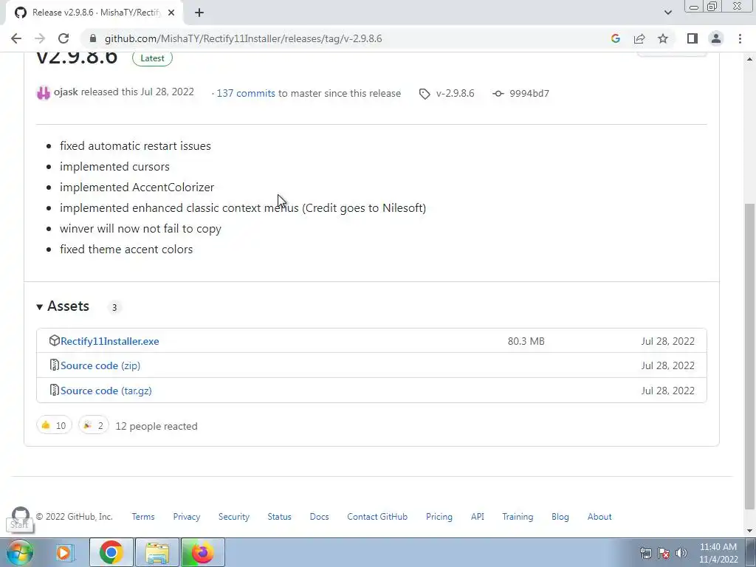756x567 pixels.
Task: Click the browser forward arrow
Action: [x=40, y=38]
